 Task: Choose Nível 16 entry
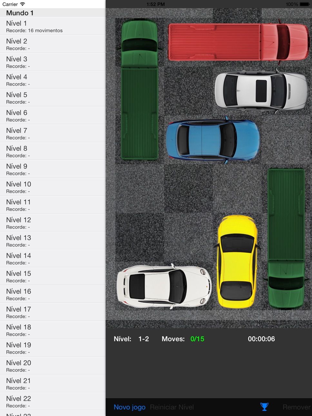pos(53,294)
